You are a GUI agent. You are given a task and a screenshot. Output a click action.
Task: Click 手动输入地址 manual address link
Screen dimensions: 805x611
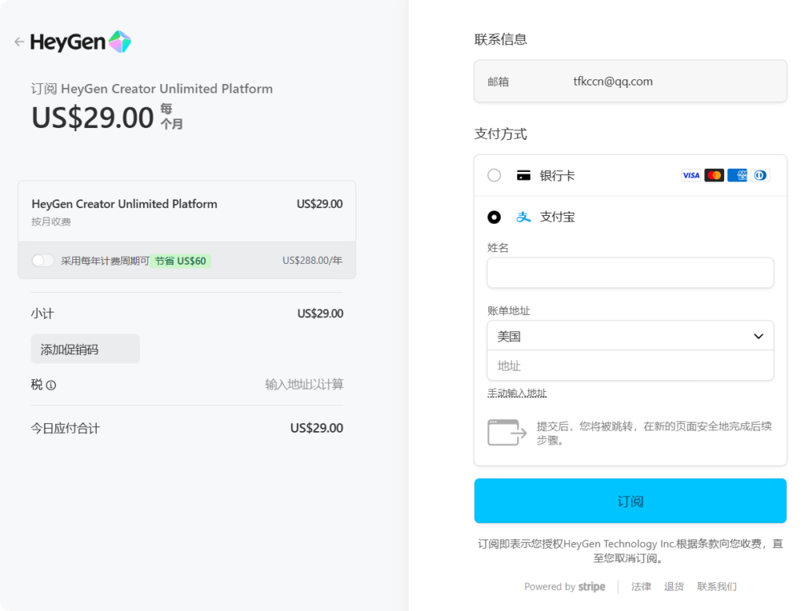(x=517, y=393)
